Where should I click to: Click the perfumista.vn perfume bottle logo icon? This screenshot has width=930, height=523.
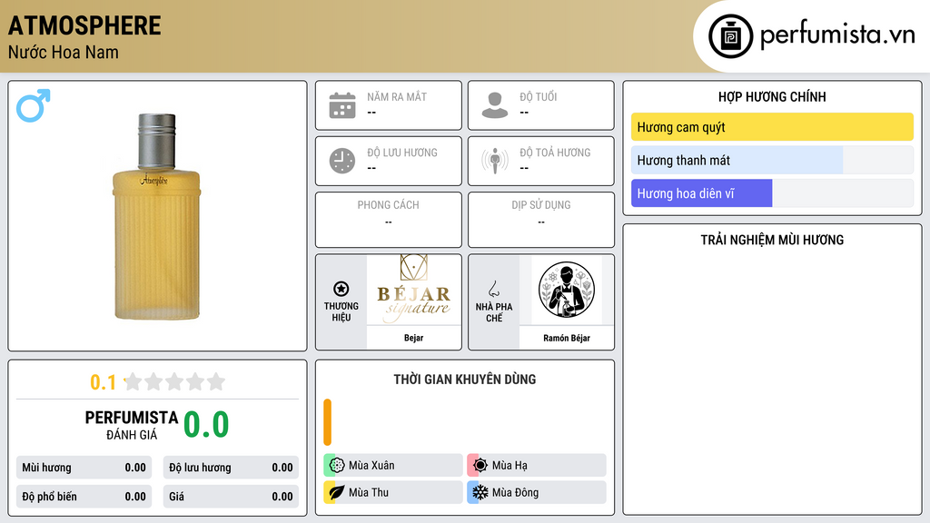click(730, 36)
